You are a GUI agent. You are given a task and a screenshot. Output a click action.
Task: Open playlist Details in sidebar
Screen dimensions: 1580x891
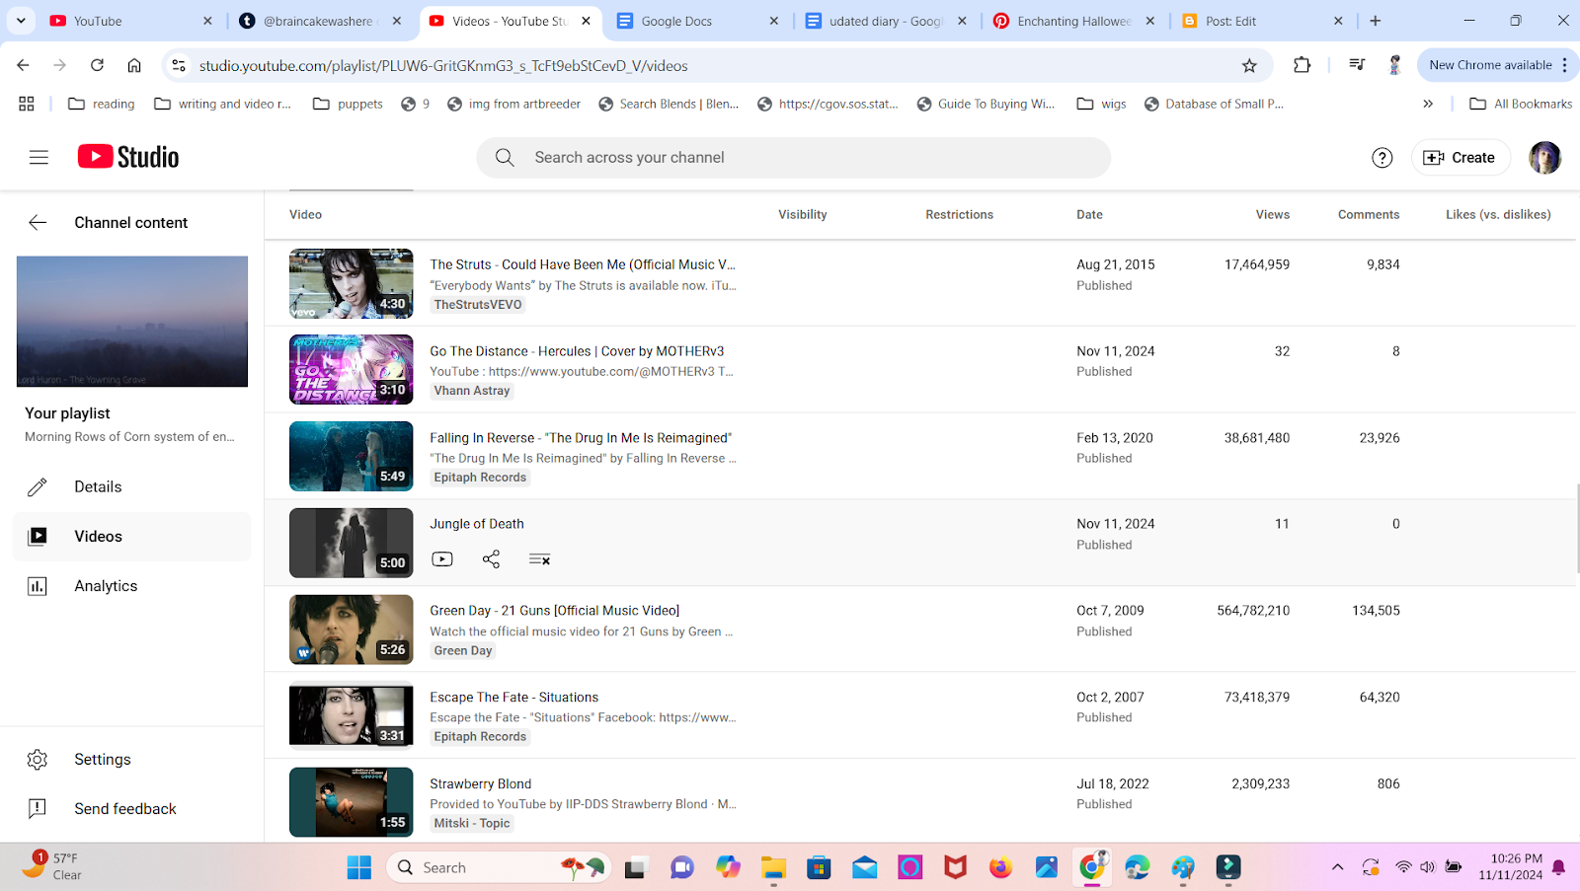[131, 487]
